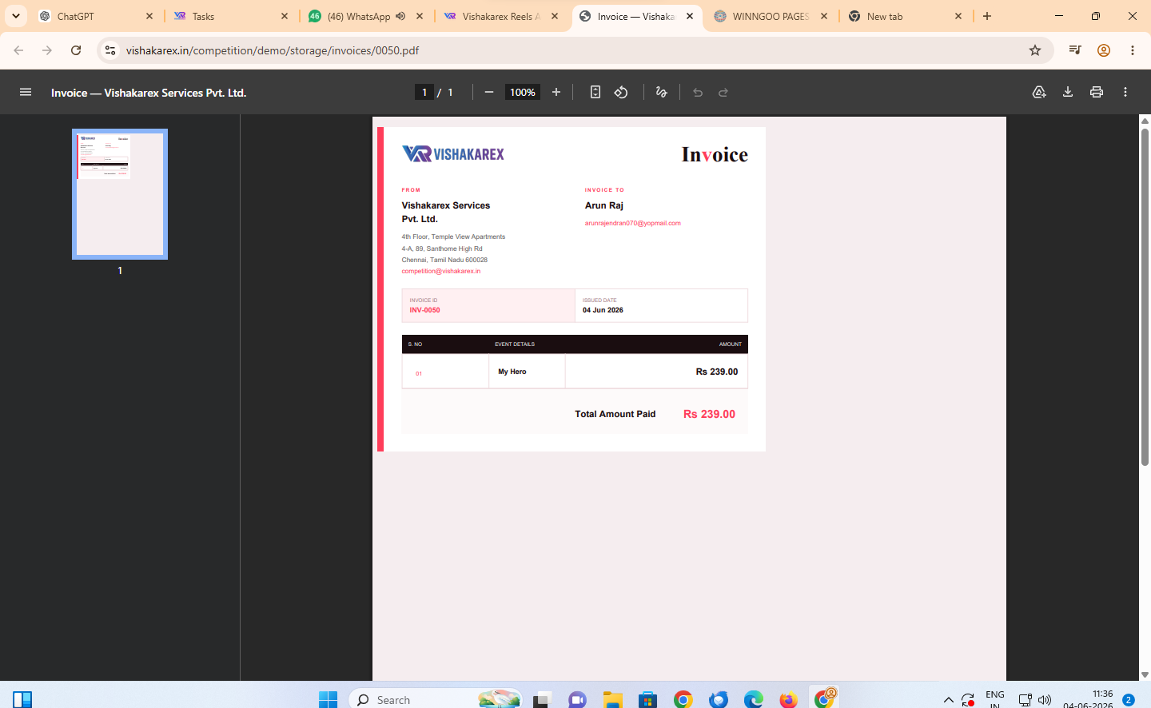This screenshot has width=1151, height=708.
Task: View site information icon in address bar
Action: click(x=110, y=50)
